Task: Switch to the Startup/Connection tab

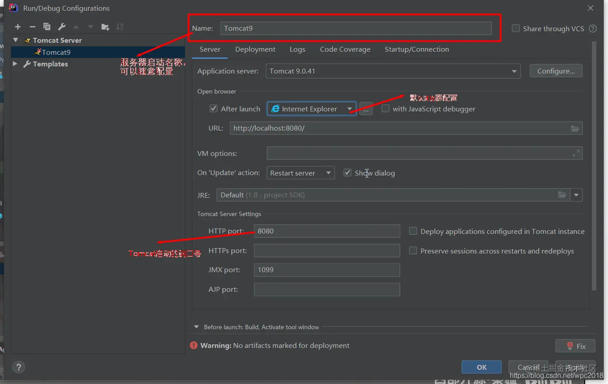Action: (x=417, y=49)
